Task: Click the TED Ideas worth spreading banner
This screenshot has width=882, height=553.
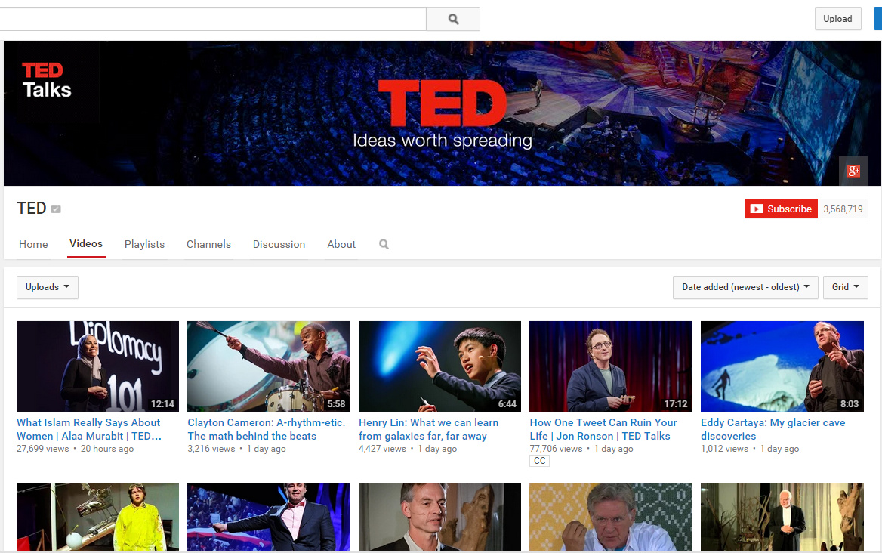Action: [x=442, y=113]
